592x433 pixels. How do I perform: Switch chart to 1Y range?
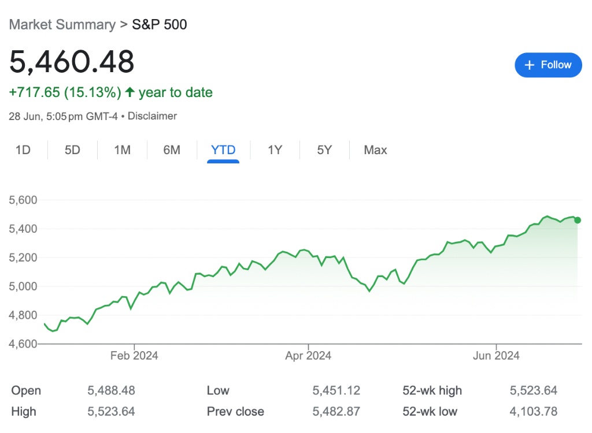(x=275, y=150)
